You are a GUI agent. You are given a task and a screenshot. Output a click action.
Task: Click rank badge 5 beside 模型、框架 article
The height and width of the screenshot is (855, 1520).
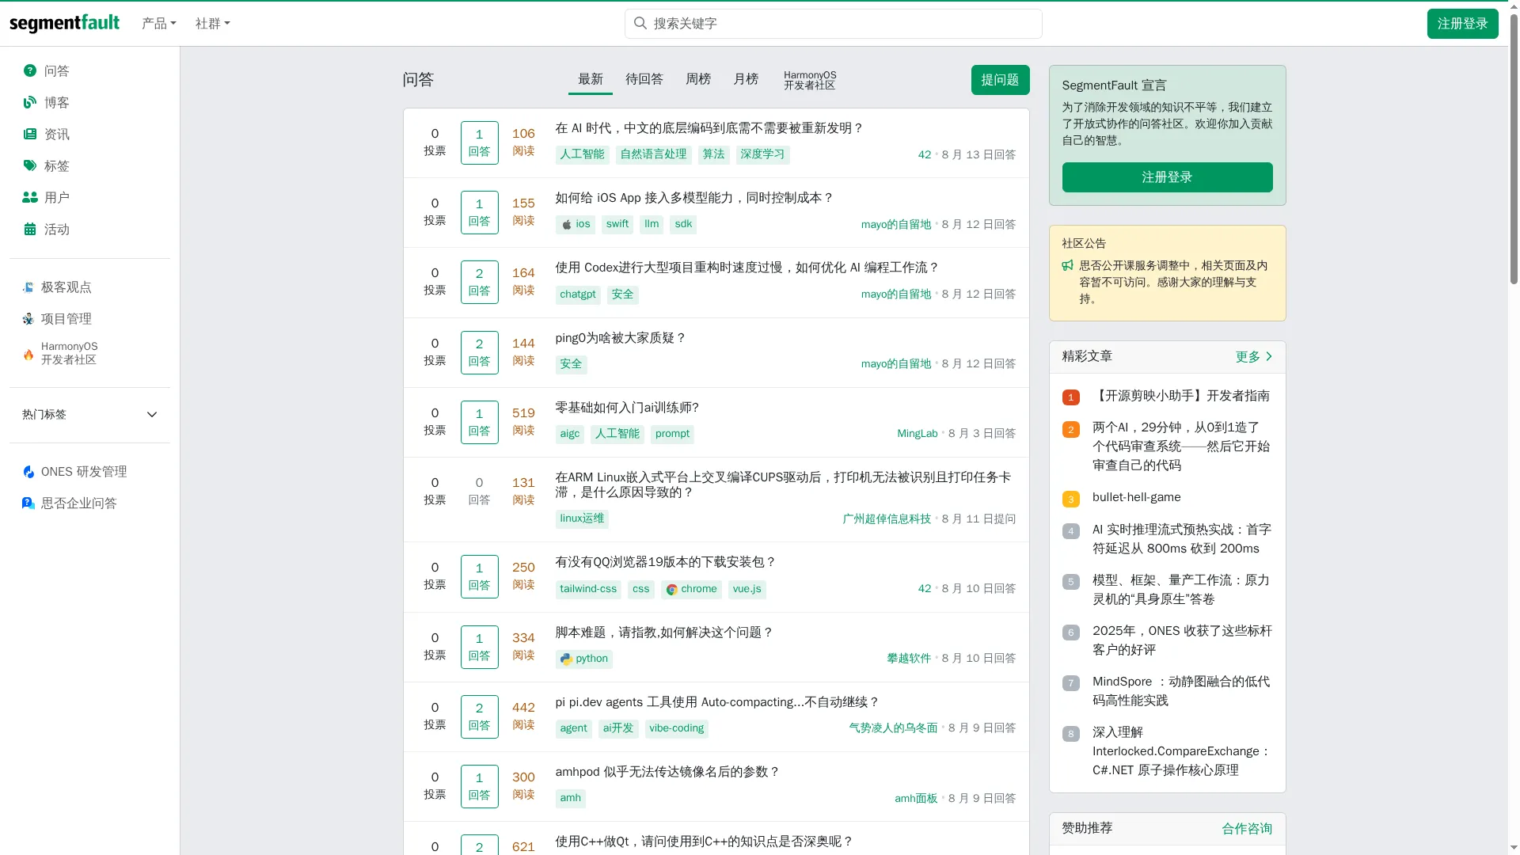(1071, 582)
